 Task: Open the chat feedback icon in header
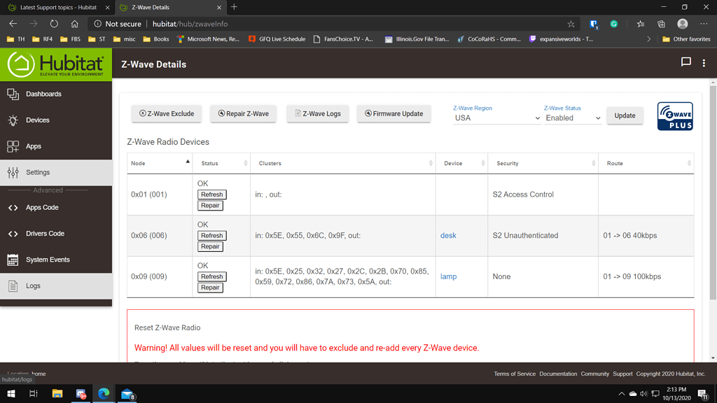[x=686, y=62]
